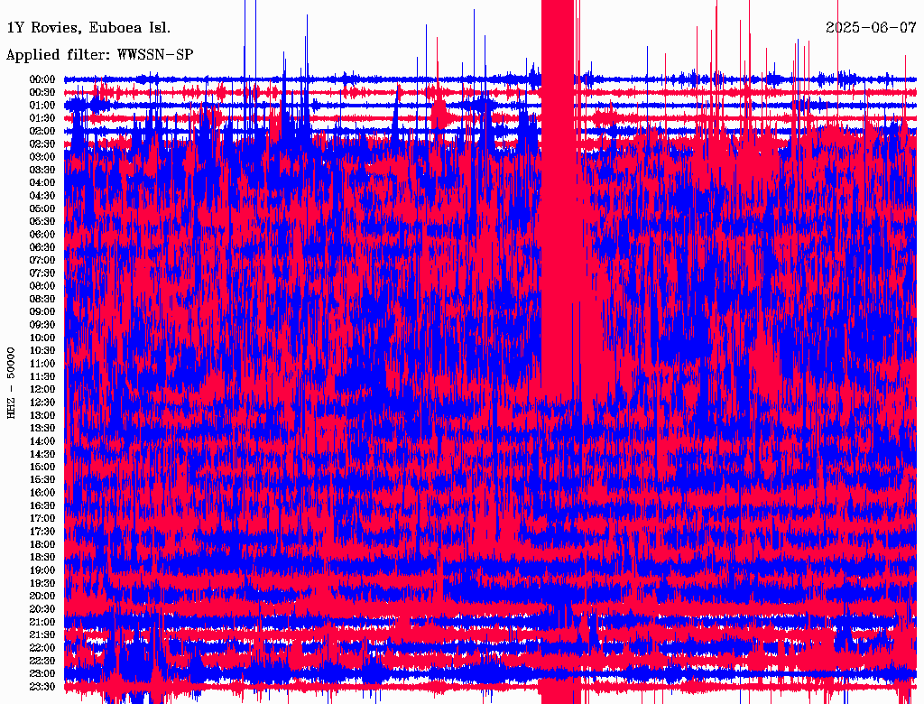Viewport: 924px width, 704px height.
Task: Click the 12:00 time label
Action: [42, 389]
